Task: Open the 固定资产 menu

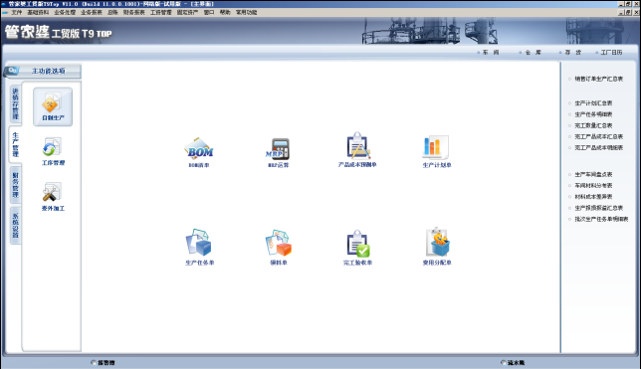Action: coord(187,13)
